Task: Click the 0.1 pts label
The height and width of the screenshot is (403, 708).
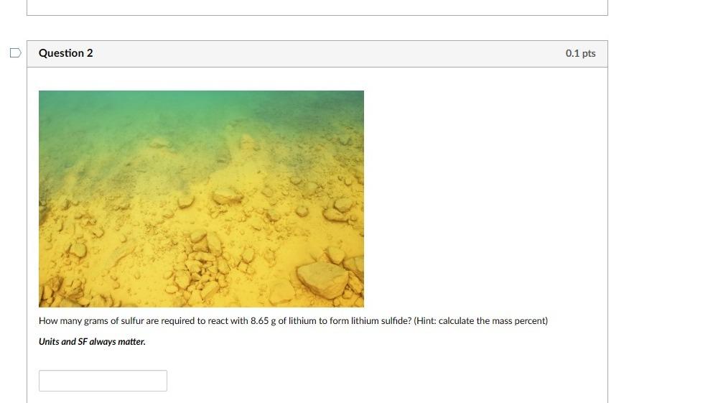Action: pos(580,53)
